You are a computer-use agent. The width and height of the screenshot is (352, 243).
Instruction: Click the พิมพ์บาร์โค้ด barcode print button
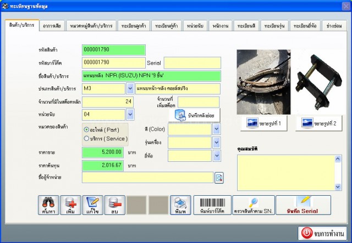212,205
